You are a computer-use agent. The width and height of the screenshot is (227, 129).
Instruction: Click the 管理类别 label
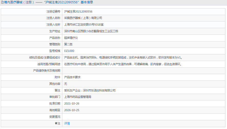pyautogui.click(x=55, y=44)
